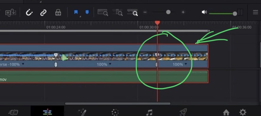Click the video clip filmstrip thumbnails

[104, 56]
